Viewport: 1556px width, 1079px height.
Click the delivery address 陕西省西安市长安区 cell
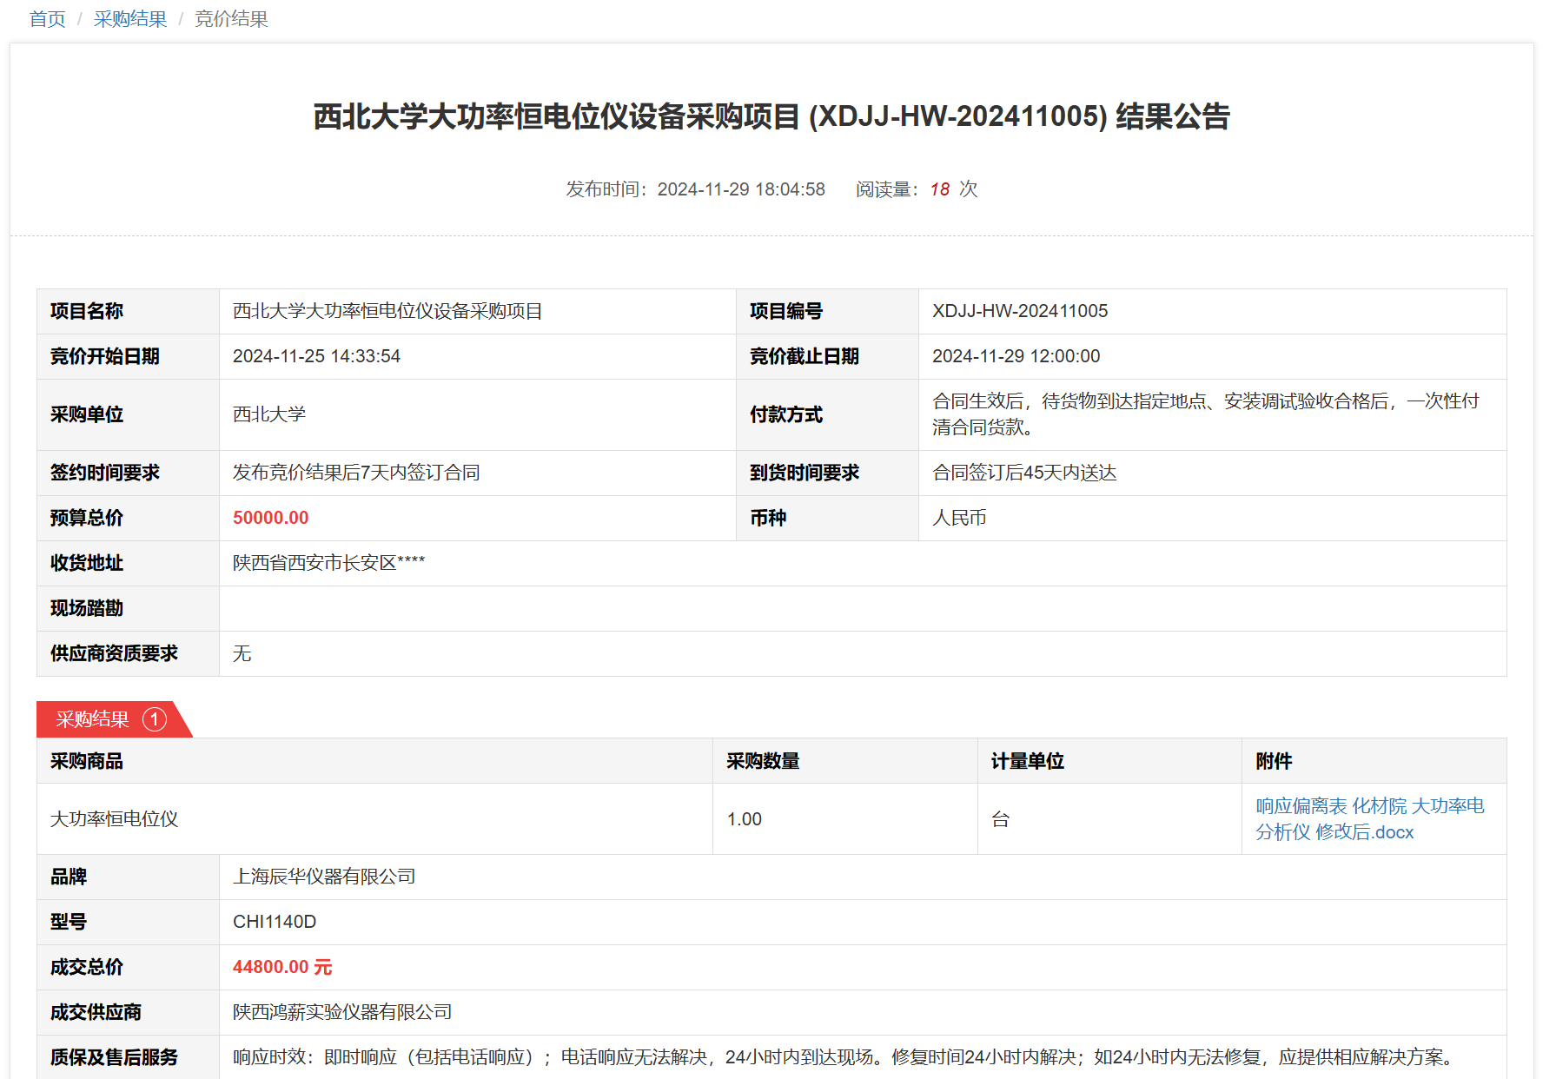(x=328, y=563)
